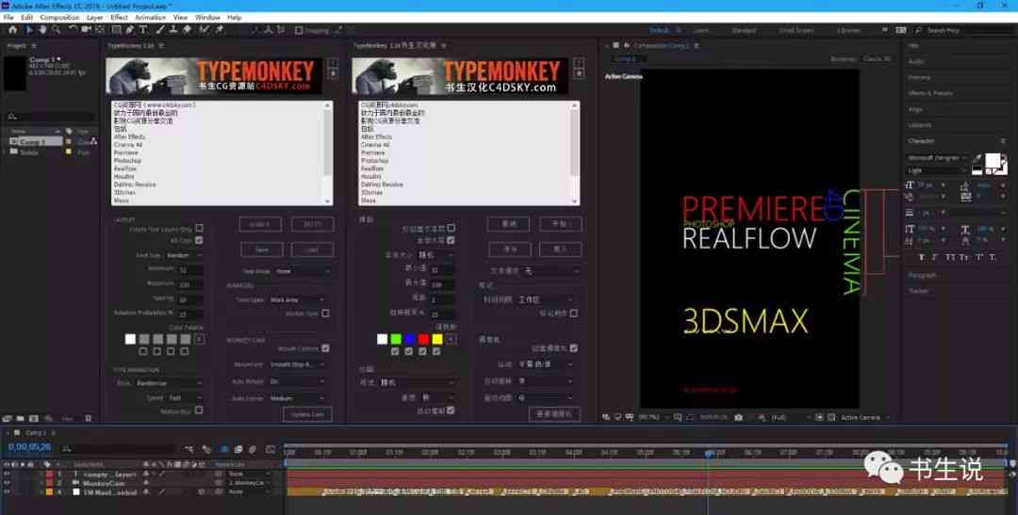Select the Selection arrow tool
This screenshot has width=1018, height=515.
click(x=29, y=30)
